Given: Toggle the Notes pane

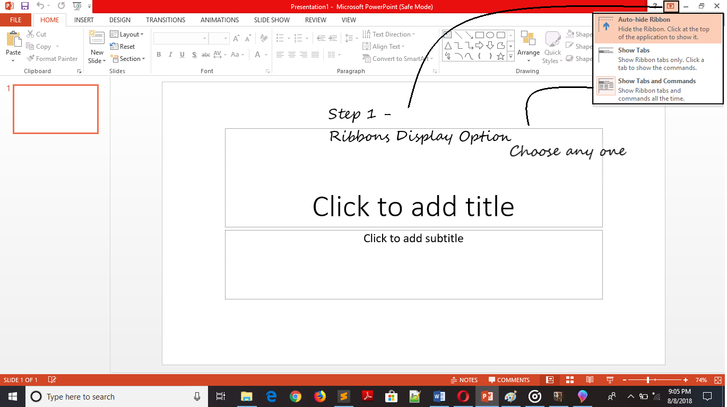Looking at the screenshot, I should pyautogui.click(x=464, y=380).
